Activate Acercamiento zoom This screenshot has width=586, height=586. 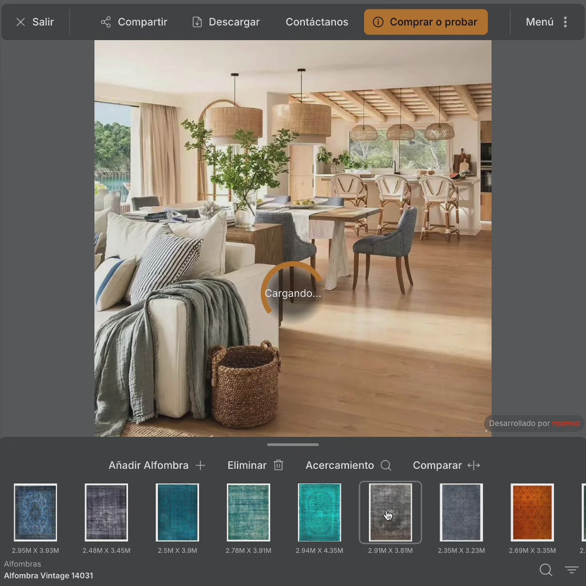pyautogui.click(x=340, y=466)
